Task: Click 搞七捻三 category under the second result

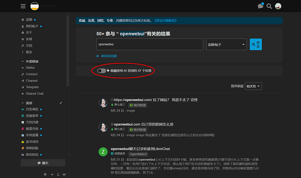Action: coord(118,129)
